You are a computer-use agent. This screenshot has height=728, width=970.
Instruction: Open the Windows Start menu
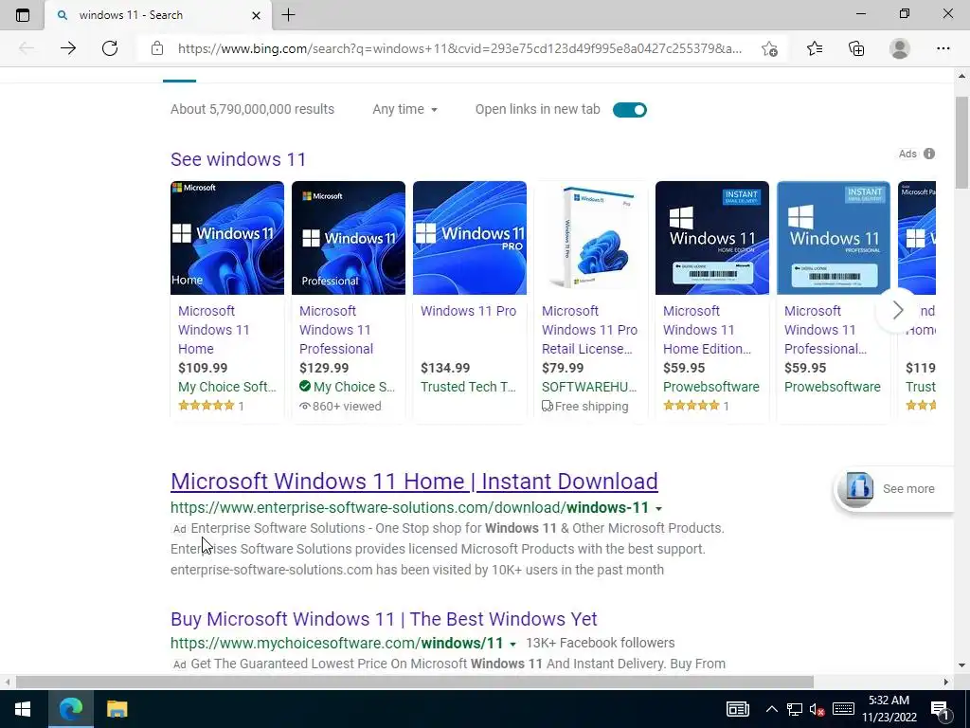pos(23,709)
